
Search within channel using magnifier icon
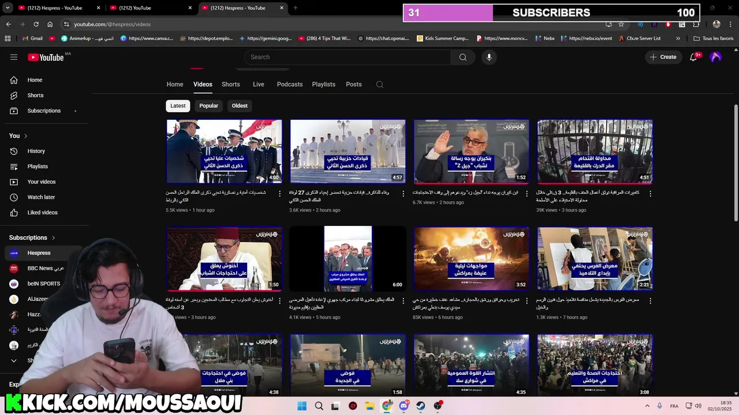pyautogui.click(x=380, y=84)
